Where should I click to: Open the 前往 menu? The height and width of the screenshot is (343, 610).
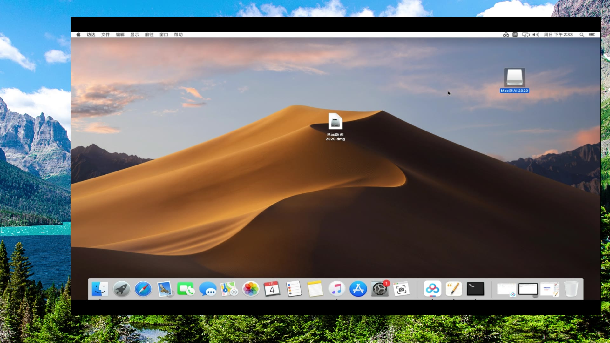click(149, 35)
